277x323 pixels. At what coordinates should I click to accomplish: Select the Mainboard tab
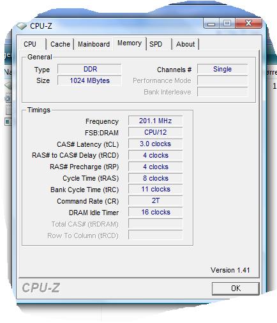click(x=94, y=44)
